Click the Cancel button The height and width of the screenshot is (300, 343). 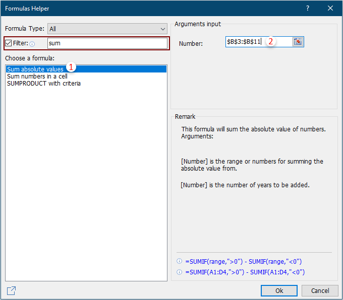coord(320,290)
